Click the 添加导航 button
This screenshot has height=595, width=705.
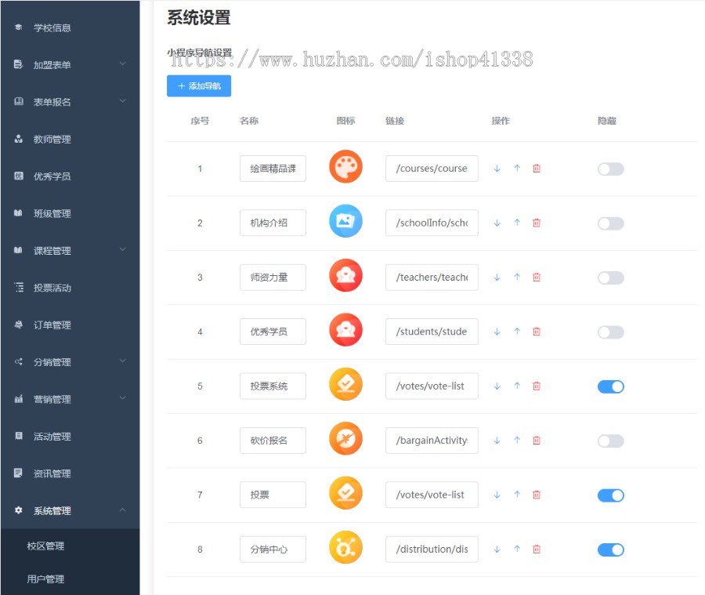[x=199, y=86]
